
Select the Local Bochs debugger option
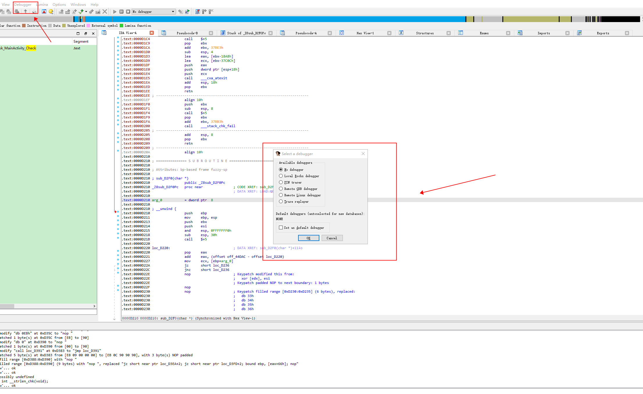281,176
